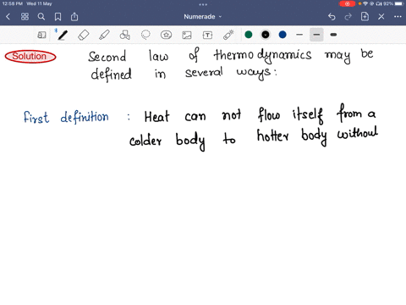This screenshot has height=305, width=406.
Task: Add a new page
Action: [x=365, y=16]
